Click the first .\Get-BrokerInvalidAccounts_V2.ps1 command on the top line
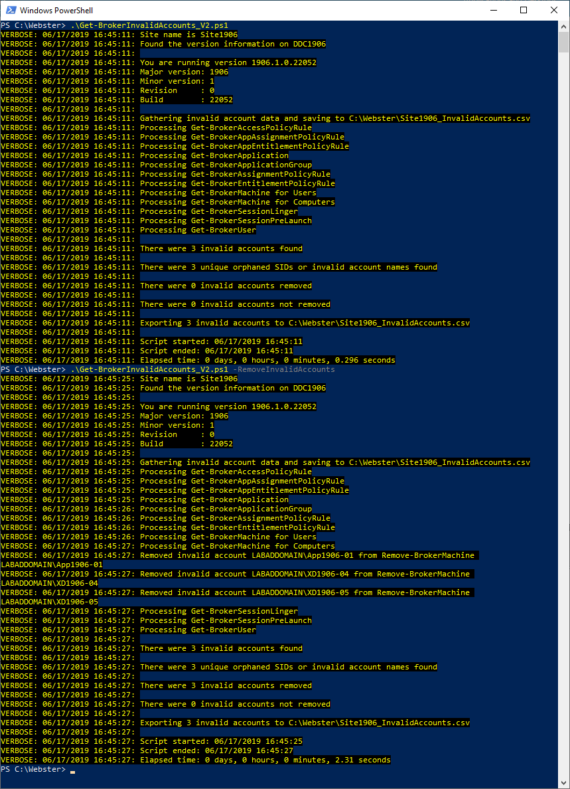 (149, 25)
